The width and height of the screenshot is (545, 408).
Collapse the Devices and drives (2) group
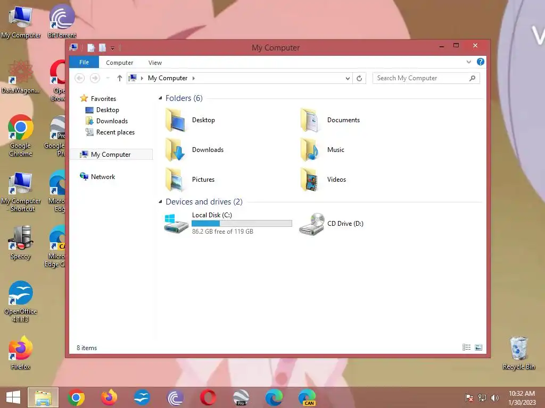[160, 201]
